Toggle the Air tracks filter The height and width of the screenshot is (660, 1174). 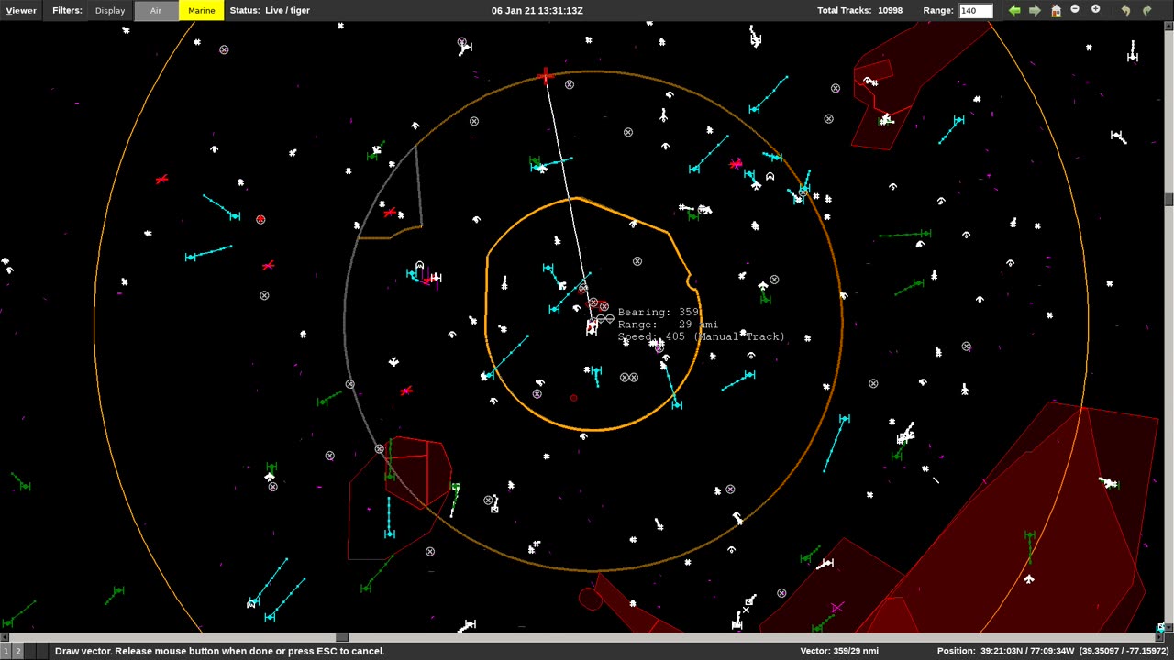point(156,11)
